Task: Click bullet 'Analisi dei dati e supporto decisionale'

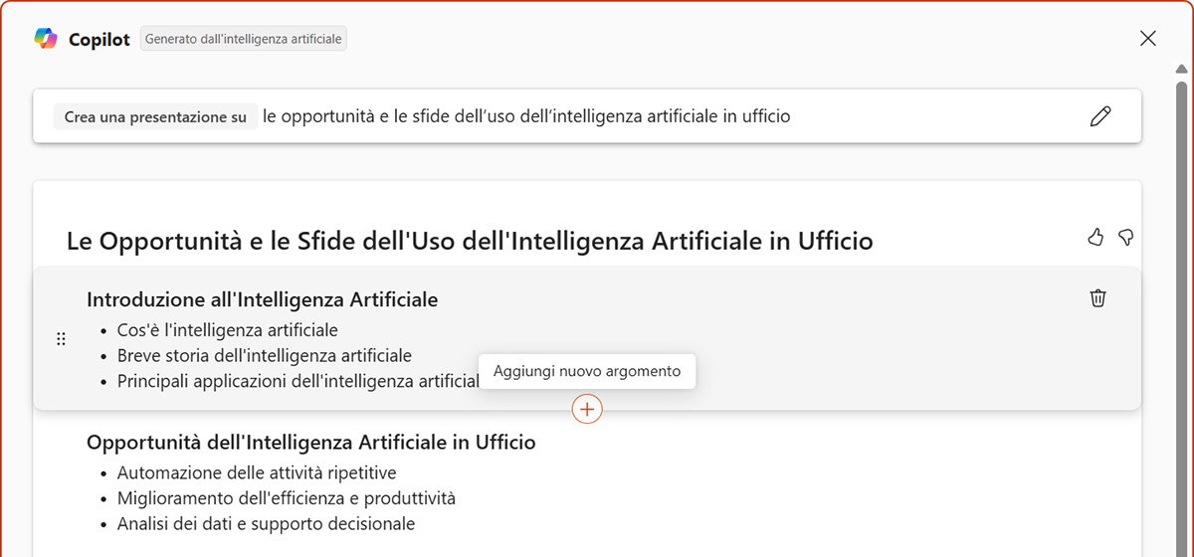Action: (x=266, y=523)
